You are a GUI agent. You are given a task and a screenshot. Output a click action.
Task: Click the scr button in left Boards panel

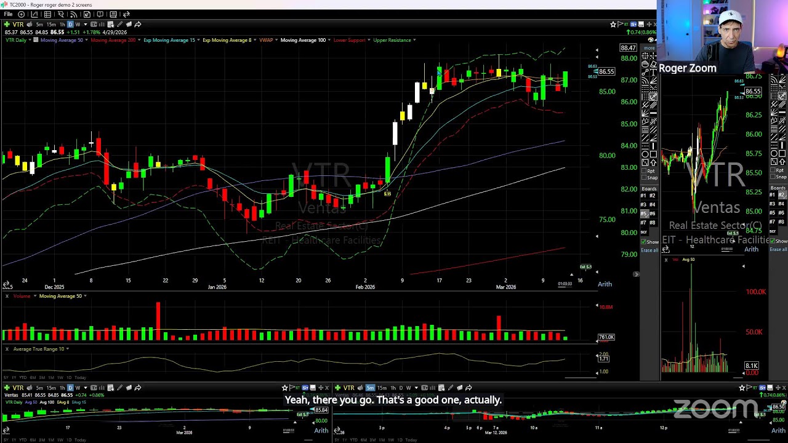tap(644, 231)
